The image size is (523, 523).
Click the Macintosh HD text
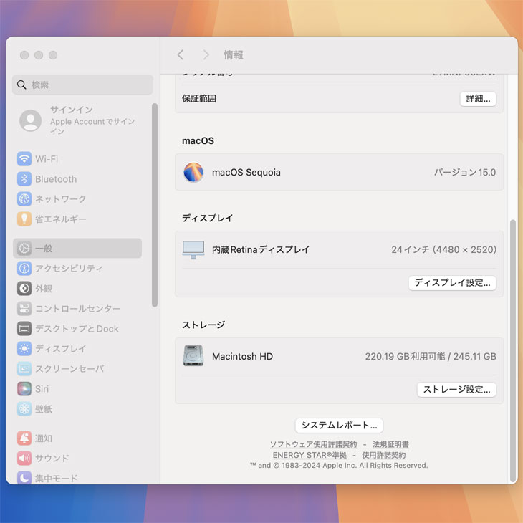click(x=242, y=357)
